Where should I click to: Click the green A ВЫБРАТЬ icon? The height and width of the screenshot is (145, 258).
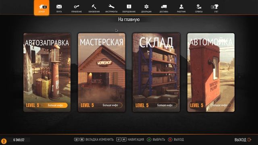click(x=149, y=140)
